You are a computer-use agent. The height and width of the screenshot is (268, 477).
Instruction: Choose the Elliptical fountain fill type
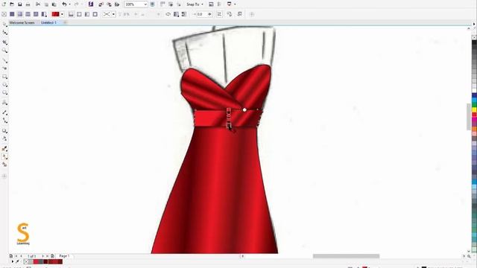(79, 14)
